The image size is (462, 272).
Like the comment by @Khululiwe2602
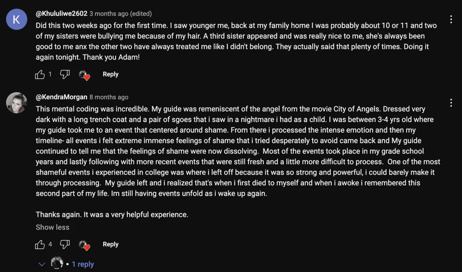click(x=40, y=75)
